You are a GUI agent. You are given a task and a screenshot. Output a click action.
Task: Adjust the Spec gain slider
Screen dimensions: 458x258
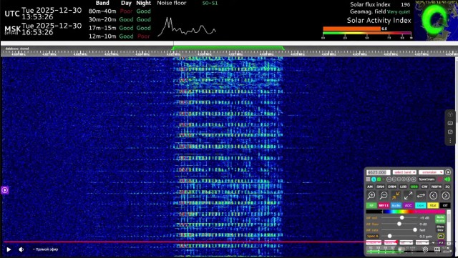pyautogui.click(x=389, y=236)
